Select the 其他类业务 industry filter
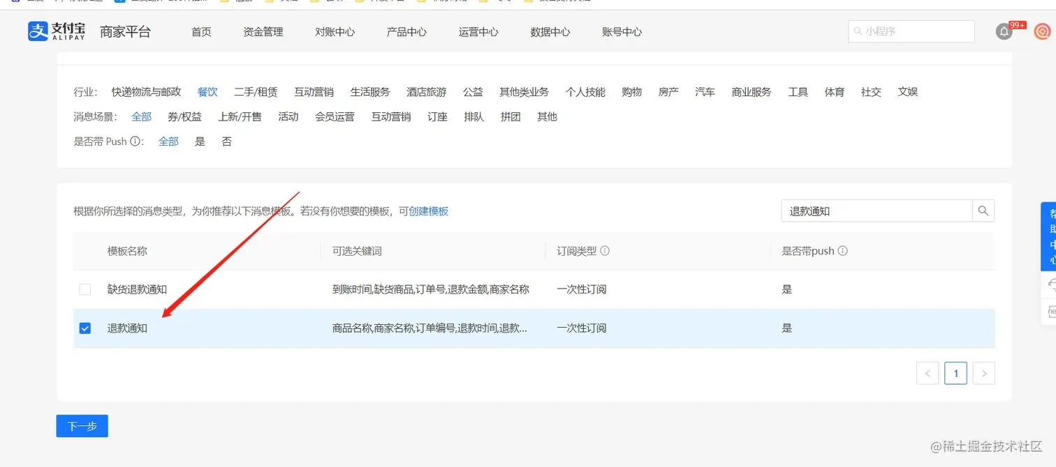Image resolution: width=1056 pixels, height=467 pixels. coord(524,92)
